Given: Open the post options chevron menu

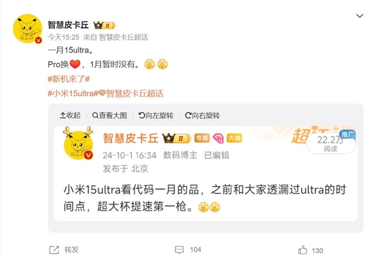Looking at the screenshot, I should pos(359,16).
